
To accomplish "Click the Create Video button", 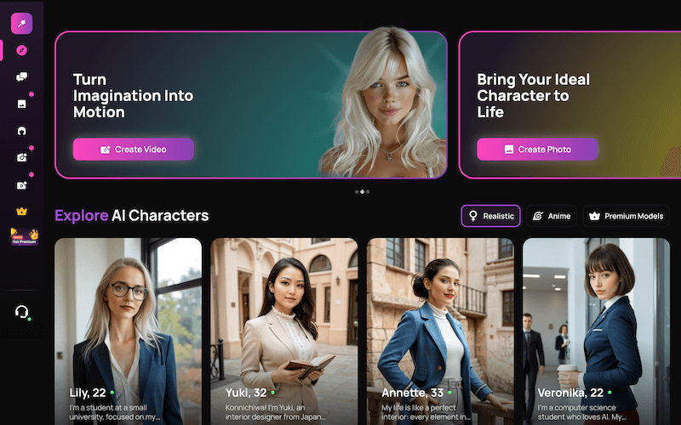I will click(x=134, y=150).
